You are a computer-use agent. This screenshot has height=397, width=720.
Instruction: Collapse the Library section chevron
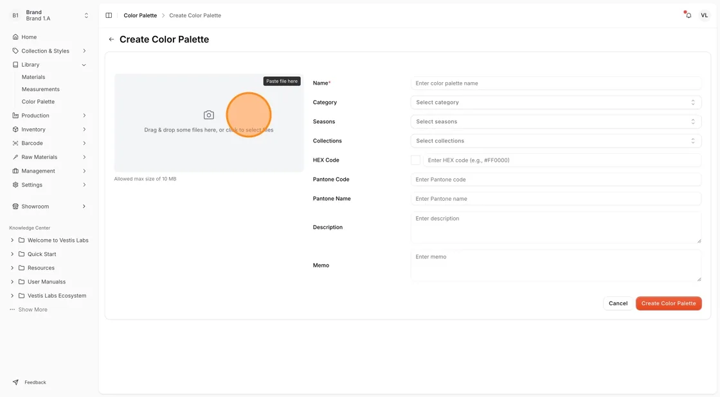pos(84,65)
